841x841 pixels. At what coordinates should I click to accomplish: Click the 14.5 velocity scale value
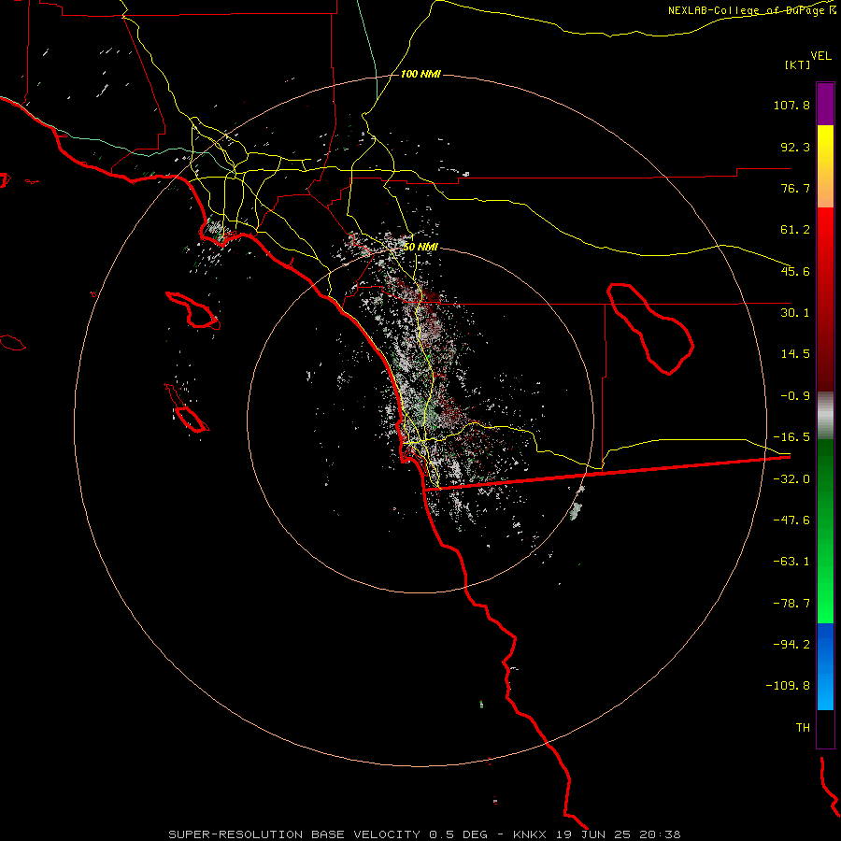(x=795, y=354)
